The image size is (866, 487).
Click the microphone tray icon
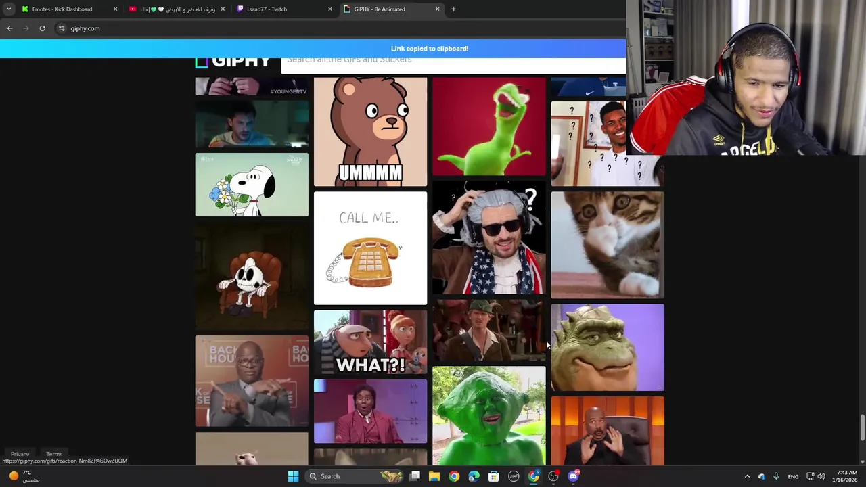point(776,476)
